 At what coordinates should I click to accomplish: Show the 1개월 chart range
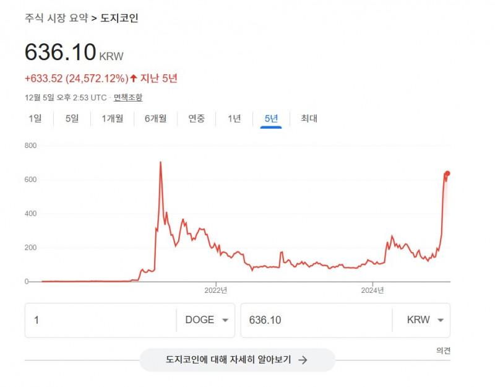(x=113, y=118)
